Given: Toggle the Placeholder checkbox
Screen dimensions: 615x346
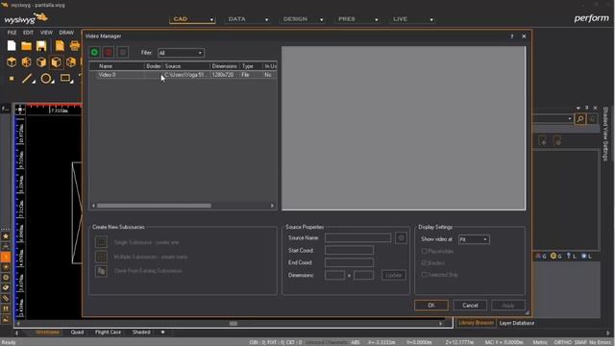Looking at the screenshot, I should coord(424,251).
